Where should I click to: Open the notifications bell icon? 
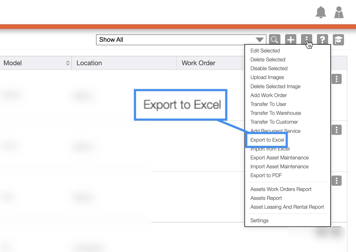(x=321, y=12)
